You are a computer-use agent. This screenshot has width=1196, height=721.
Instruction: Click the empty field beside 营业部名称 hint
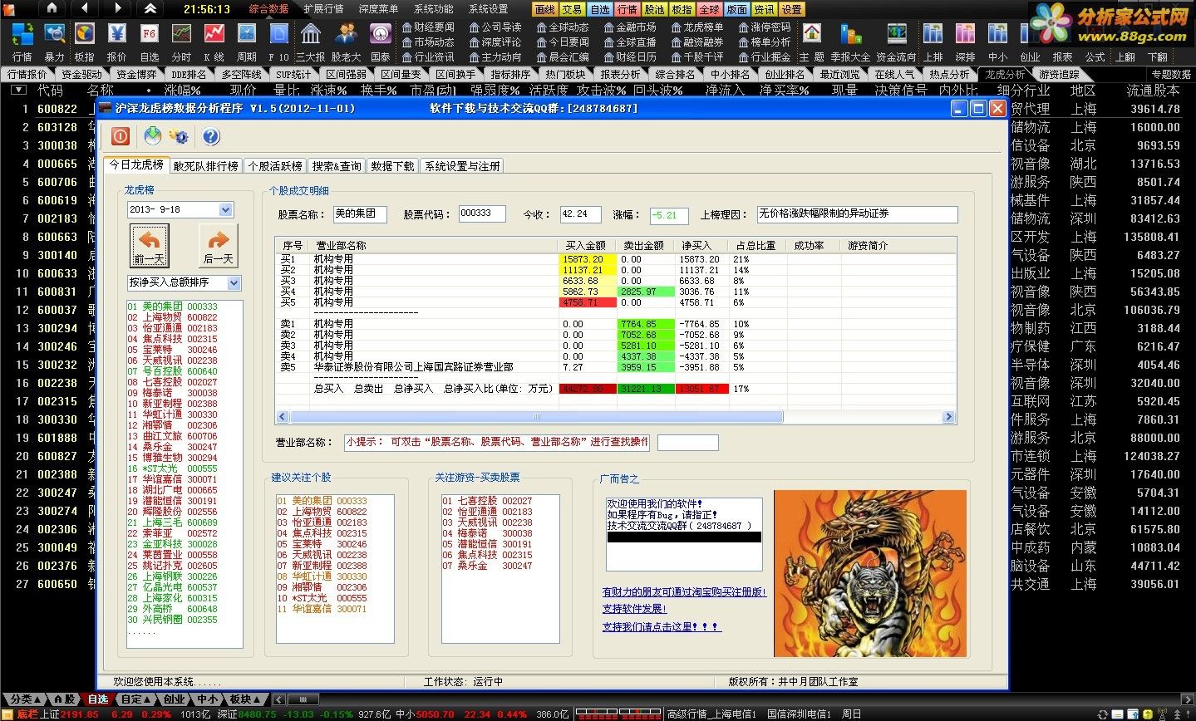click(x=687, y=442)
